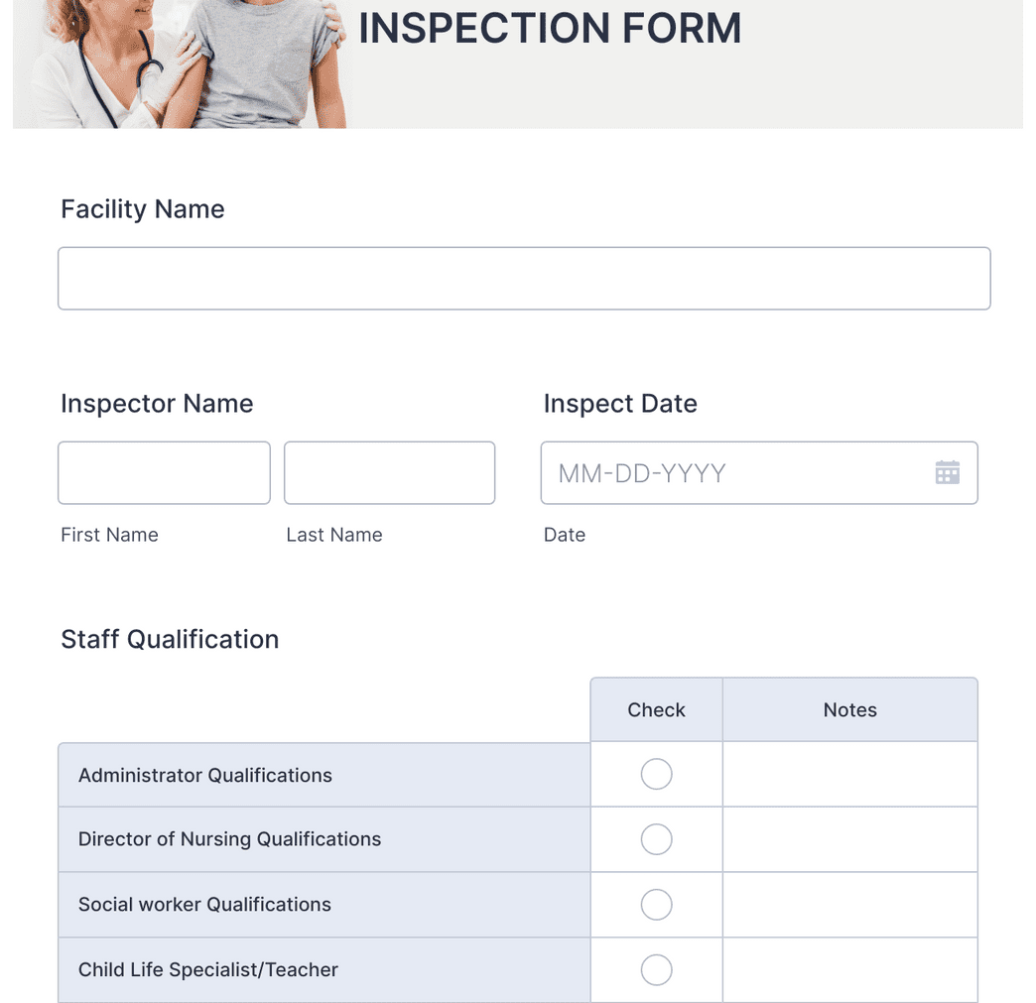Screen dimensions: 1036x1003
Task: Click the First Name input field
Action: [163, 472]
